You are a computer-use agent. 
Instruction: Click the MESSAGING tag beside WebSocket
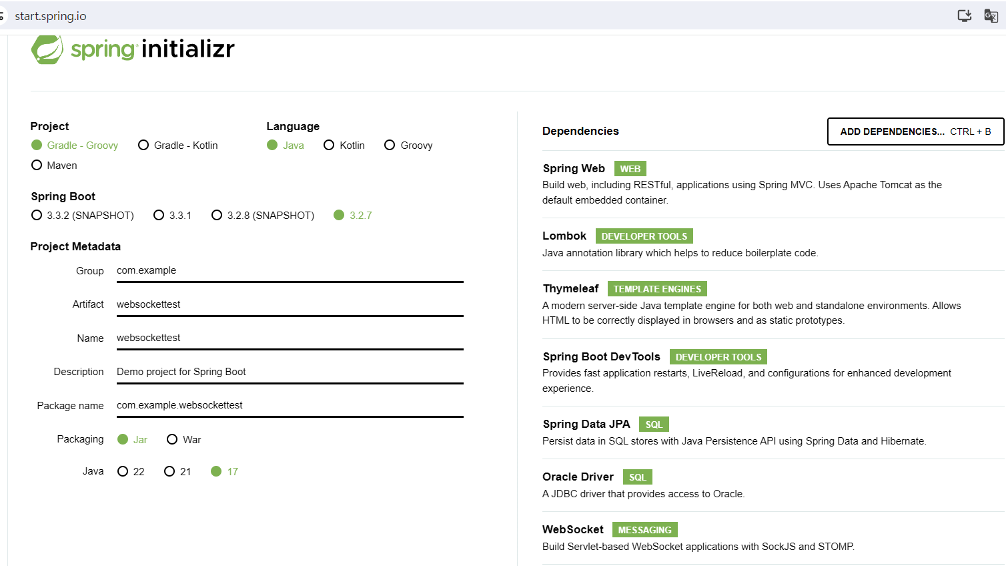tap(644, 530)
